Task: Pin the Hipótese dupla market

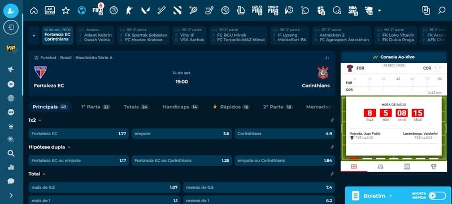Action: click(332, 147)
